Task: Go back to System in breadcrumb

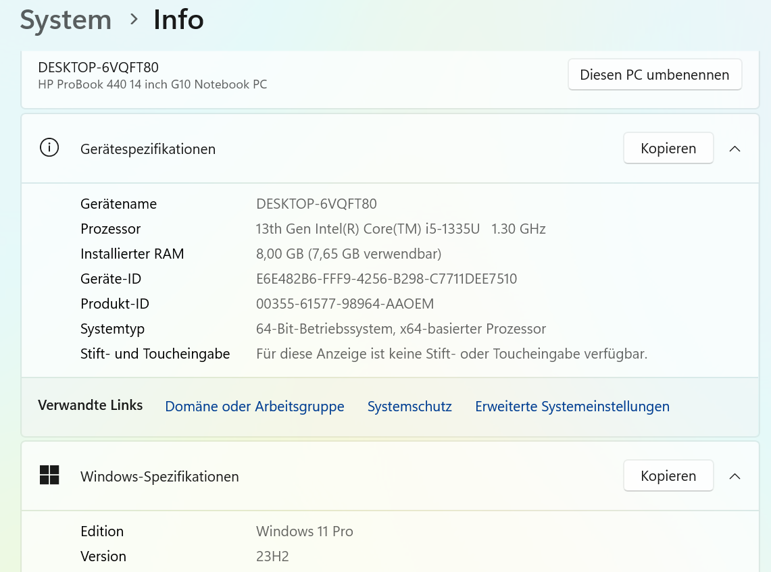Action: pyautogui.click(x=66, y=21)
